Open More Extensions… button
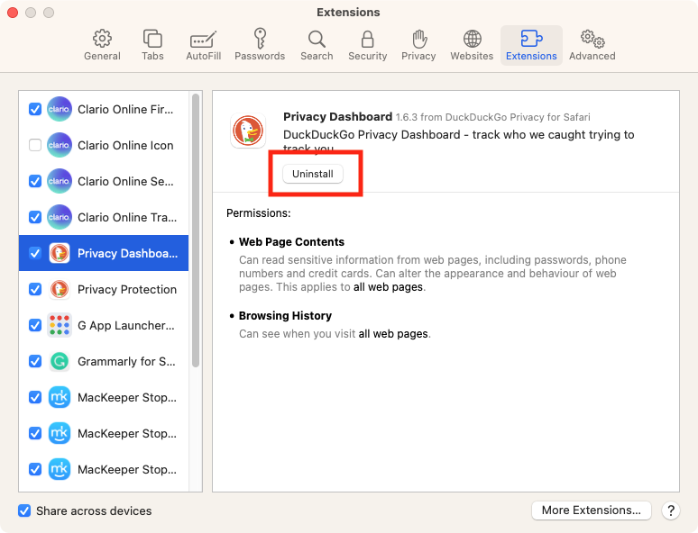 tap(592, 510)
